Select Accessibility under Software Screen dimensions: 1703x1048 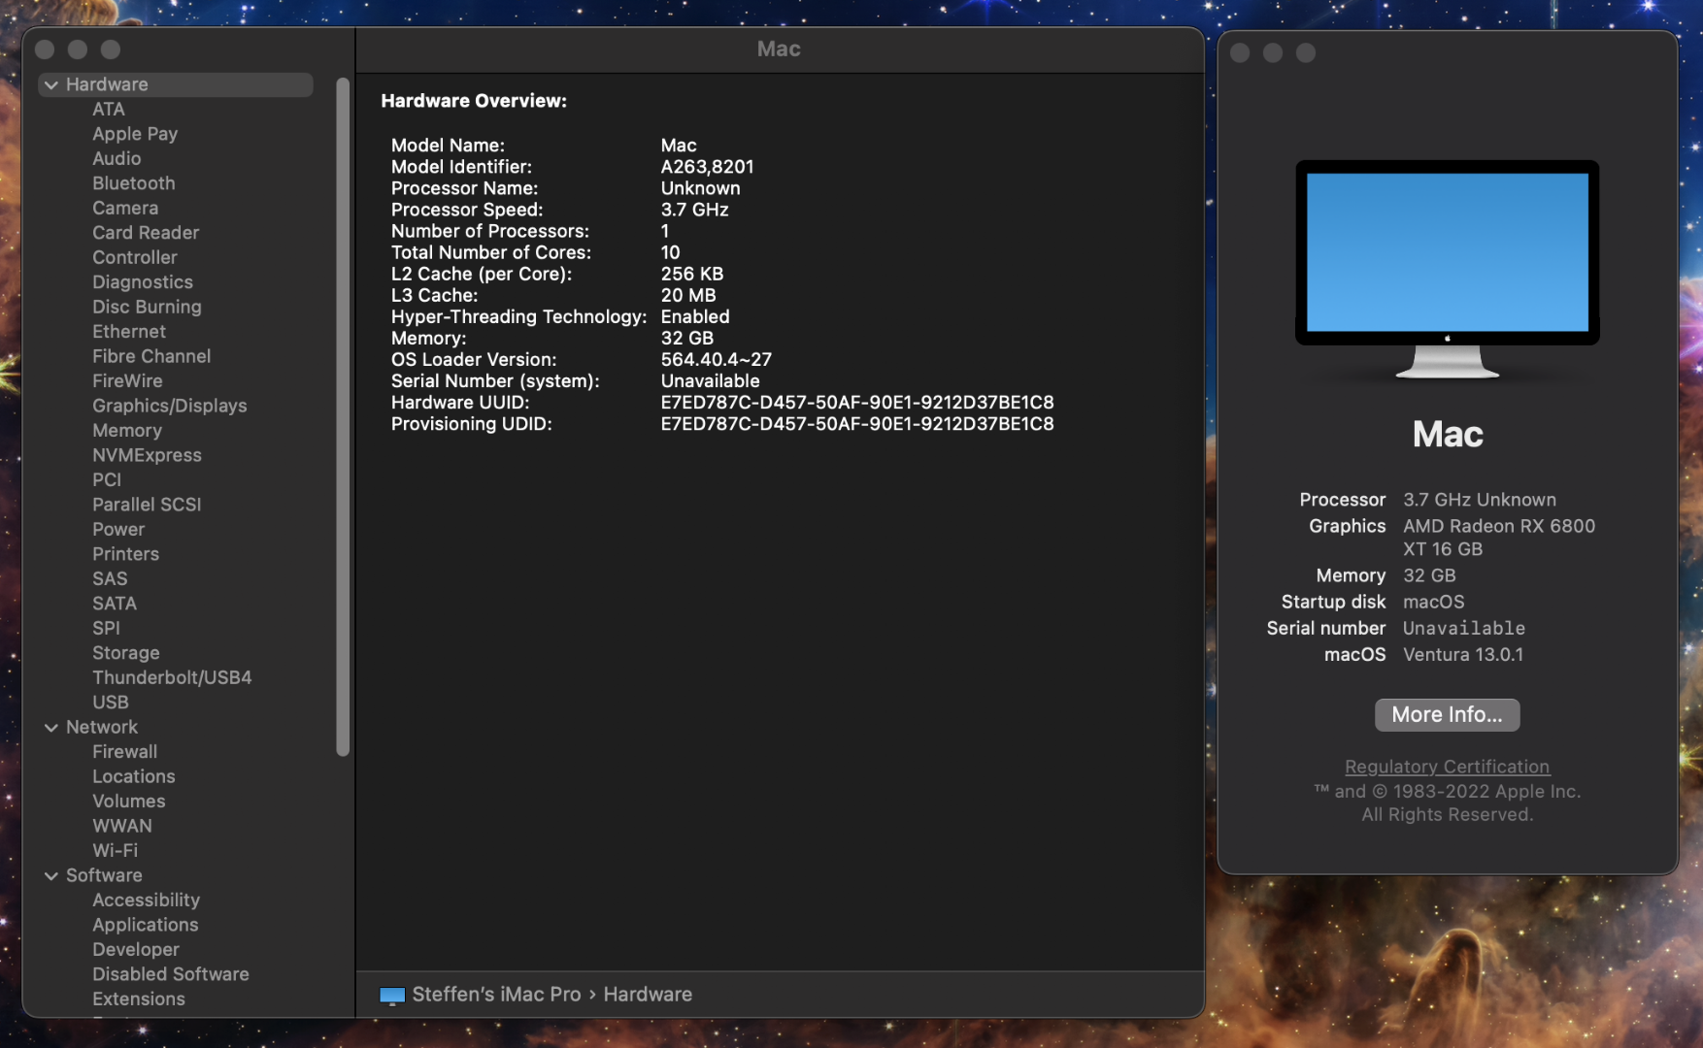coord(146,901)
